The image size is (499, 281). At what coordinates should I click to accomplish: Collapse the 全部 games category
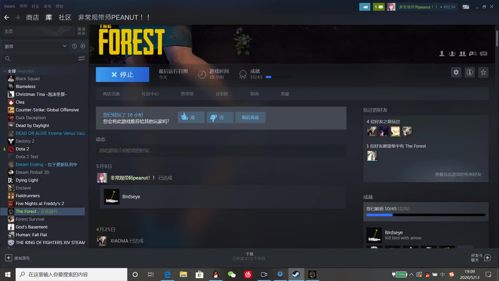pos(4,71)
